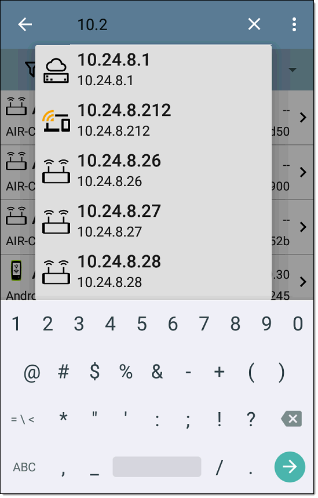318x498 pixels.
Task: Tap the @ symbol key
Action: [x=32, y=372]
